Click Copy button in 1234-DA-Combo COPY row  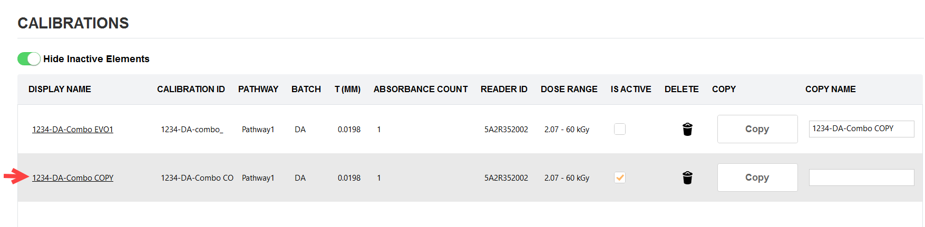757,177
